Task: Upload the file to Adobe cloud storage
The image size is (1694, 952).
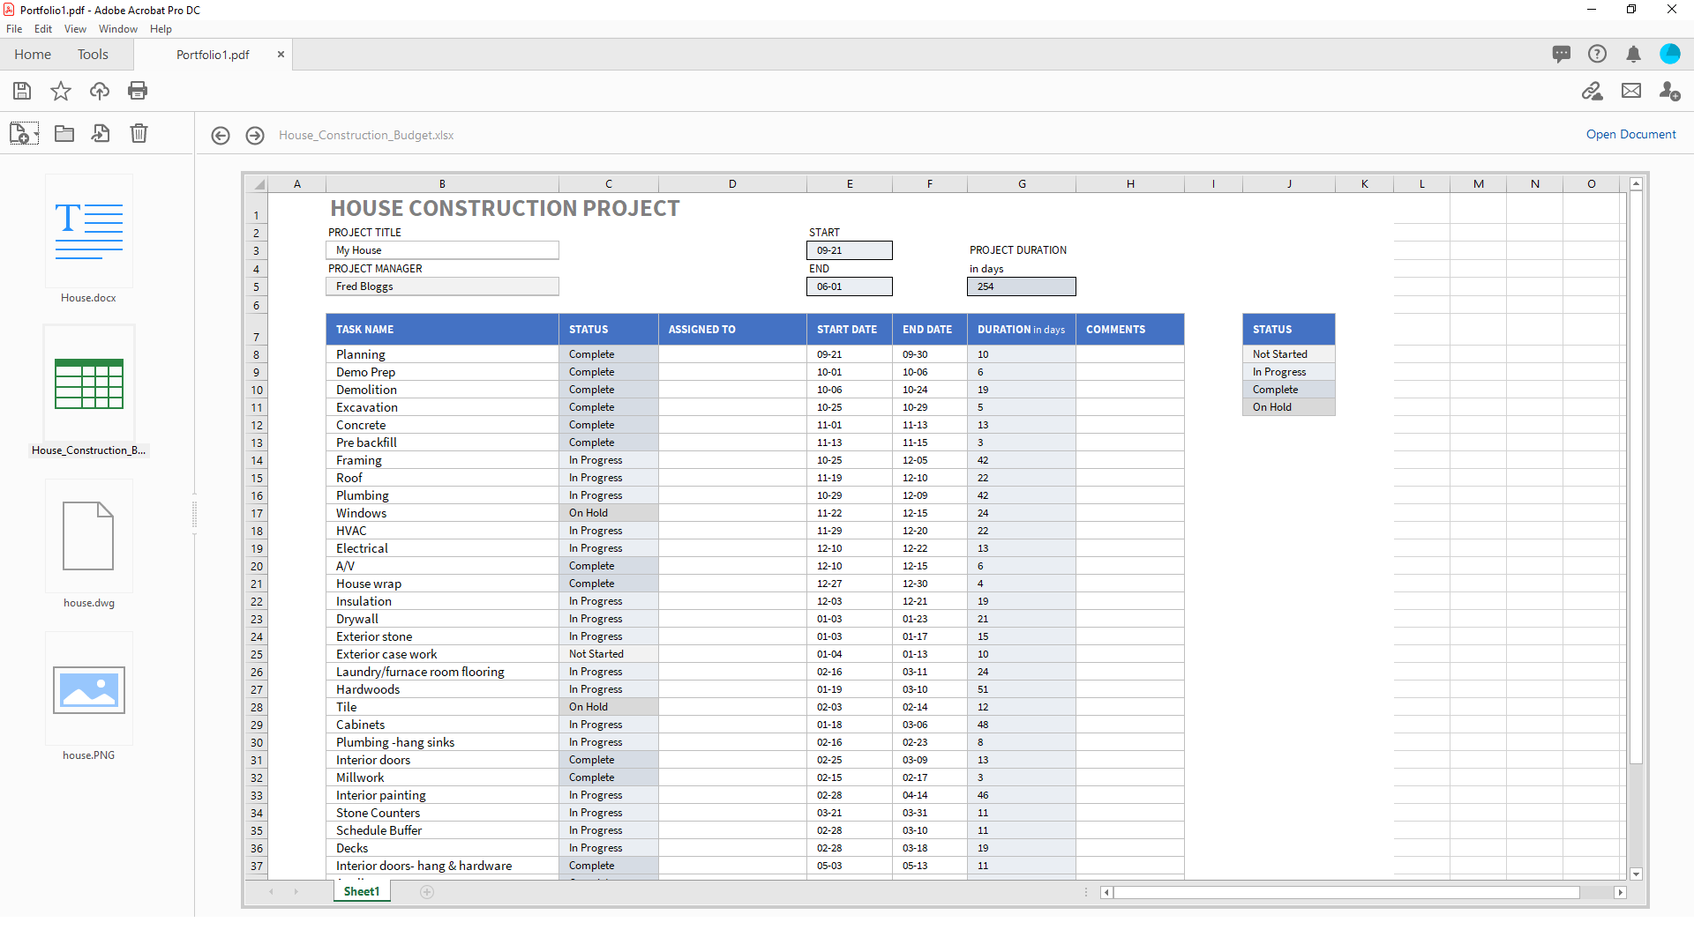Action: click(99, 91)
